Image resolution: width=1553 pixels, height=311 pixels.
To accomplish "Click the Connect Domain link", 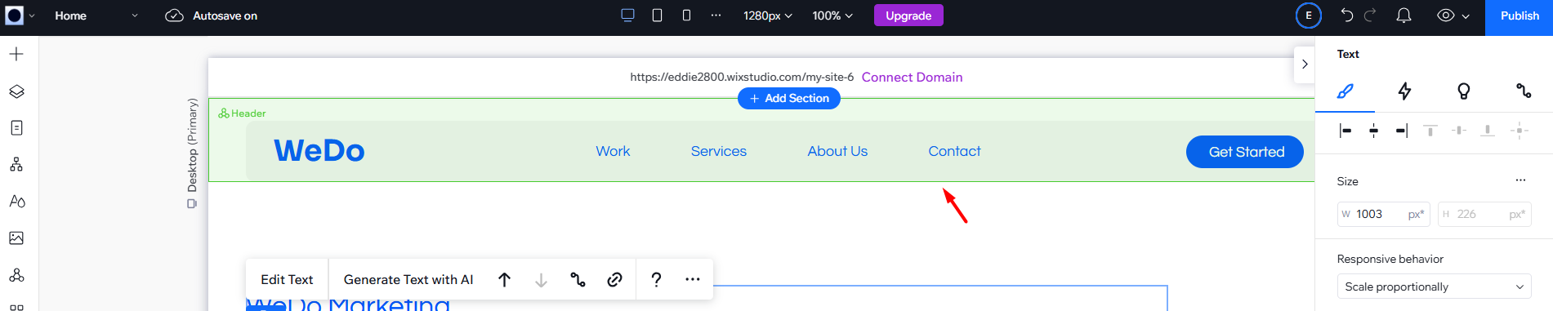I will [912, 77].
